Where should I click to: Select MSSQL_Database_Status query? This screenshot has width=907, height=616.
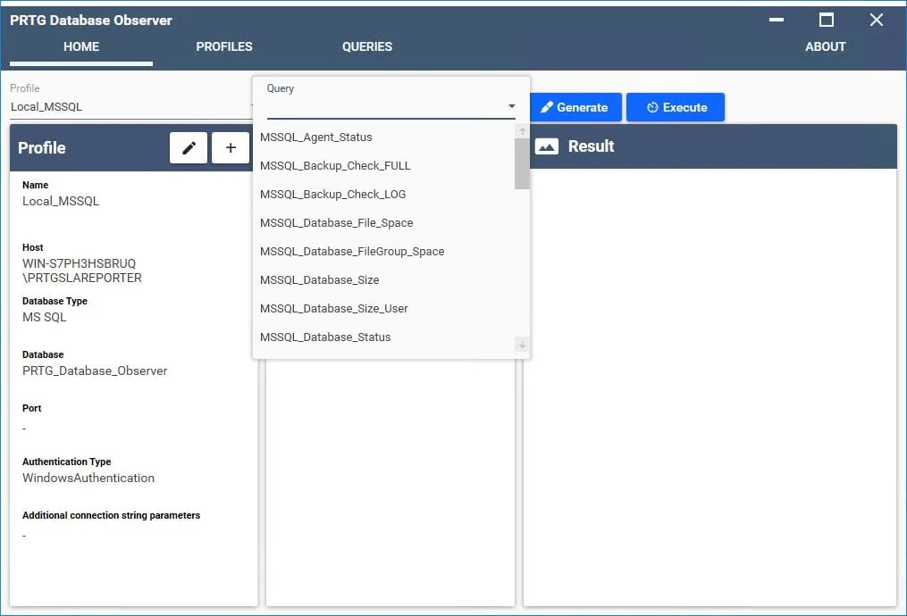click(383, 337)
